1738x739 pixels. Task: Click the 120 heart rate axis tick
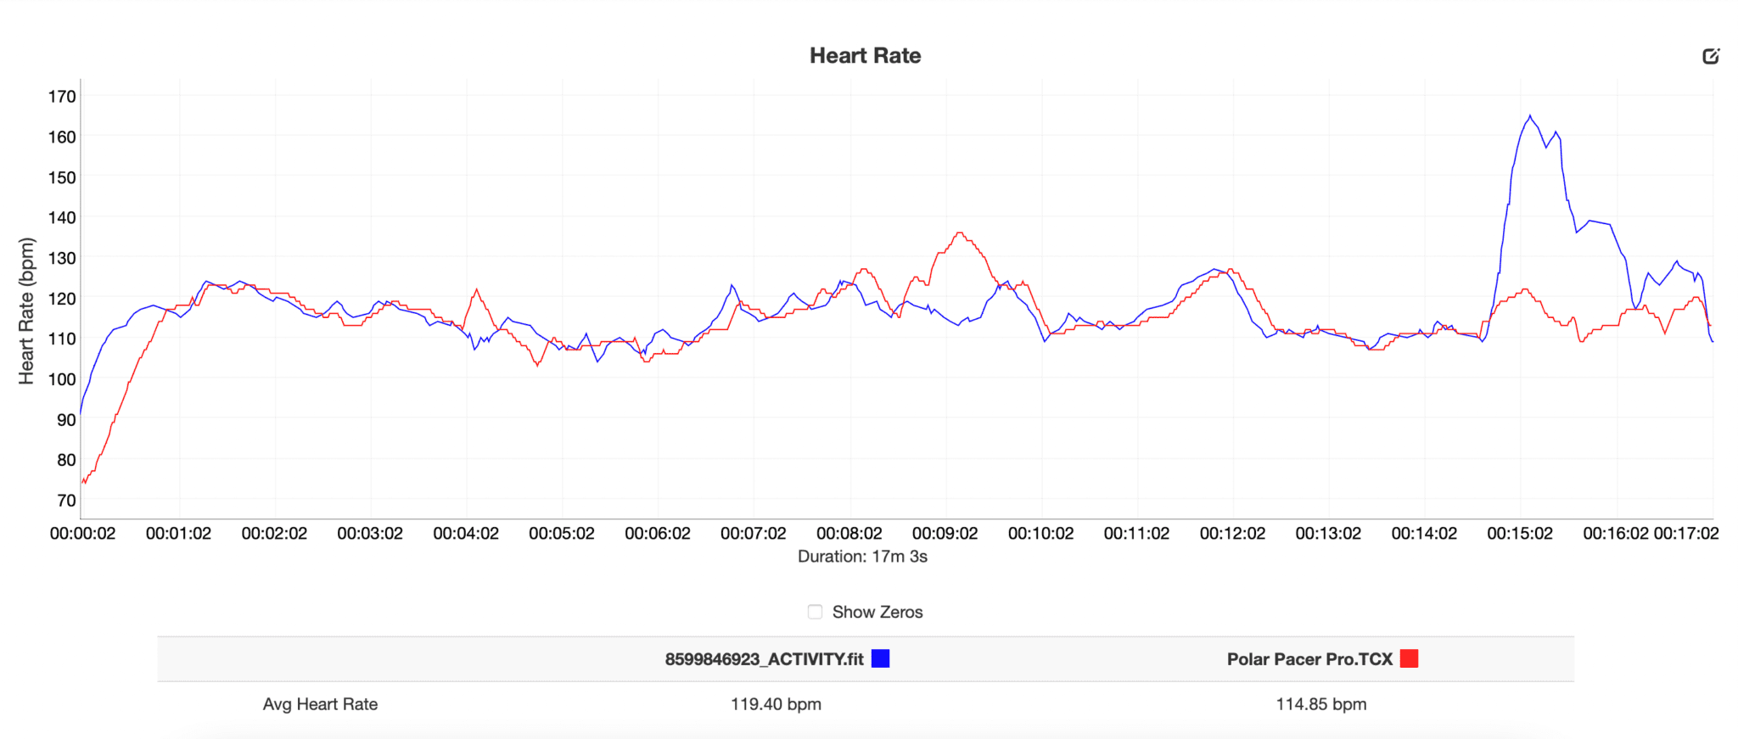click(x=62, y=299)
